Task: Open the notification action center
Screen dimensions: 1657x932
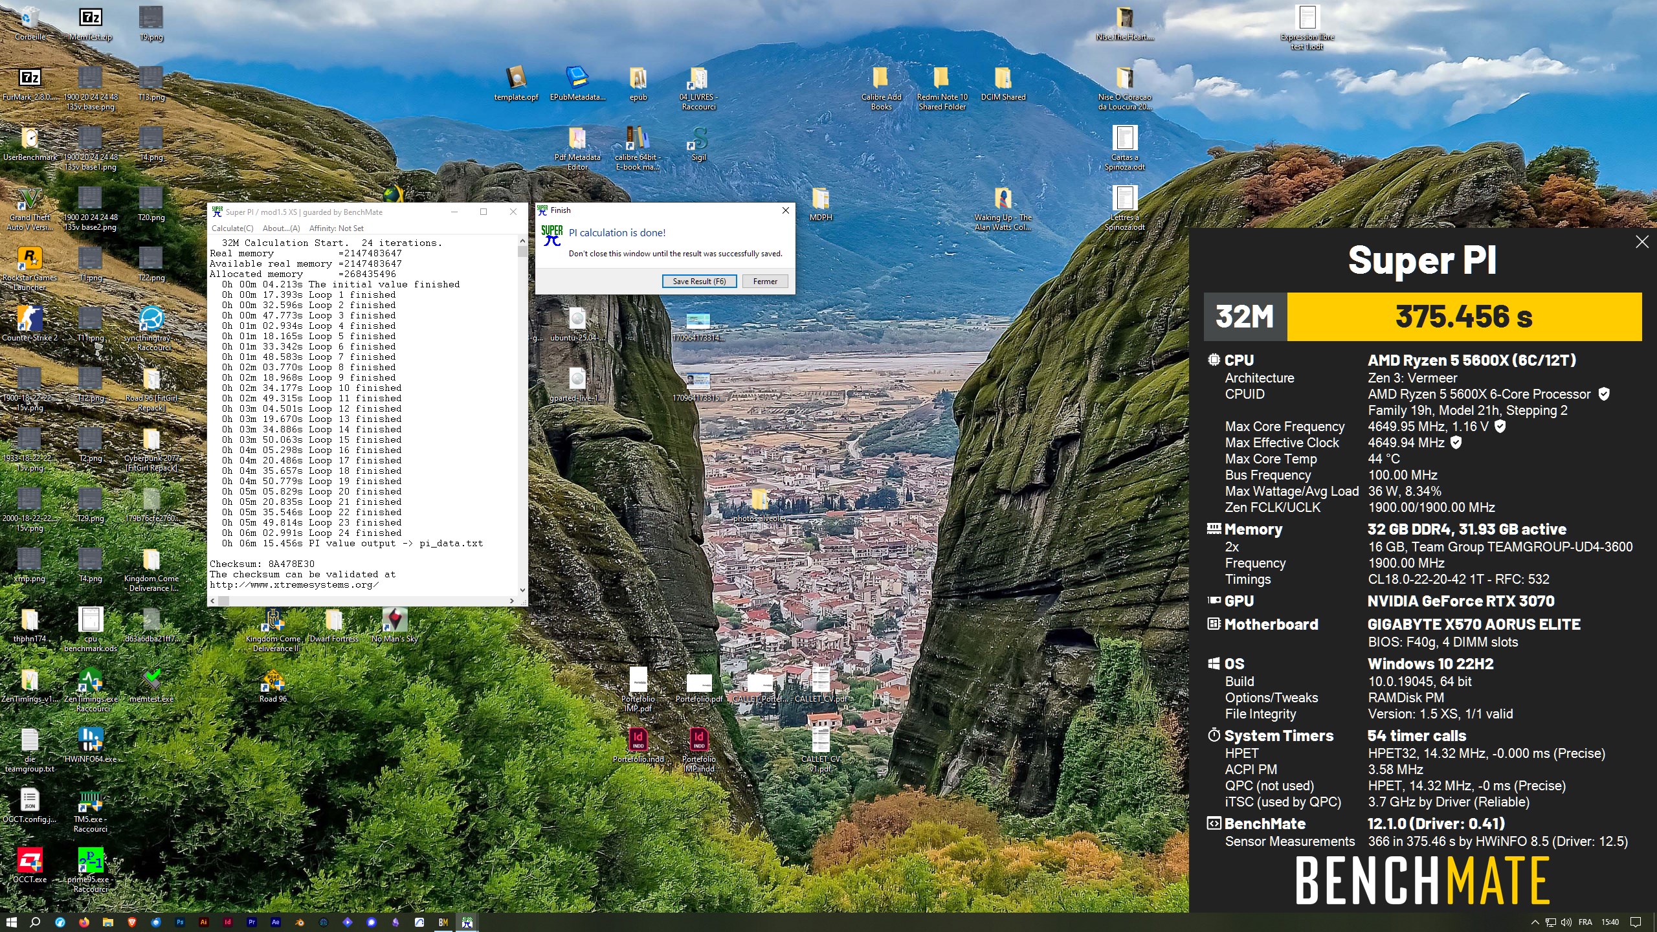Action: [x=1636, y=922]
